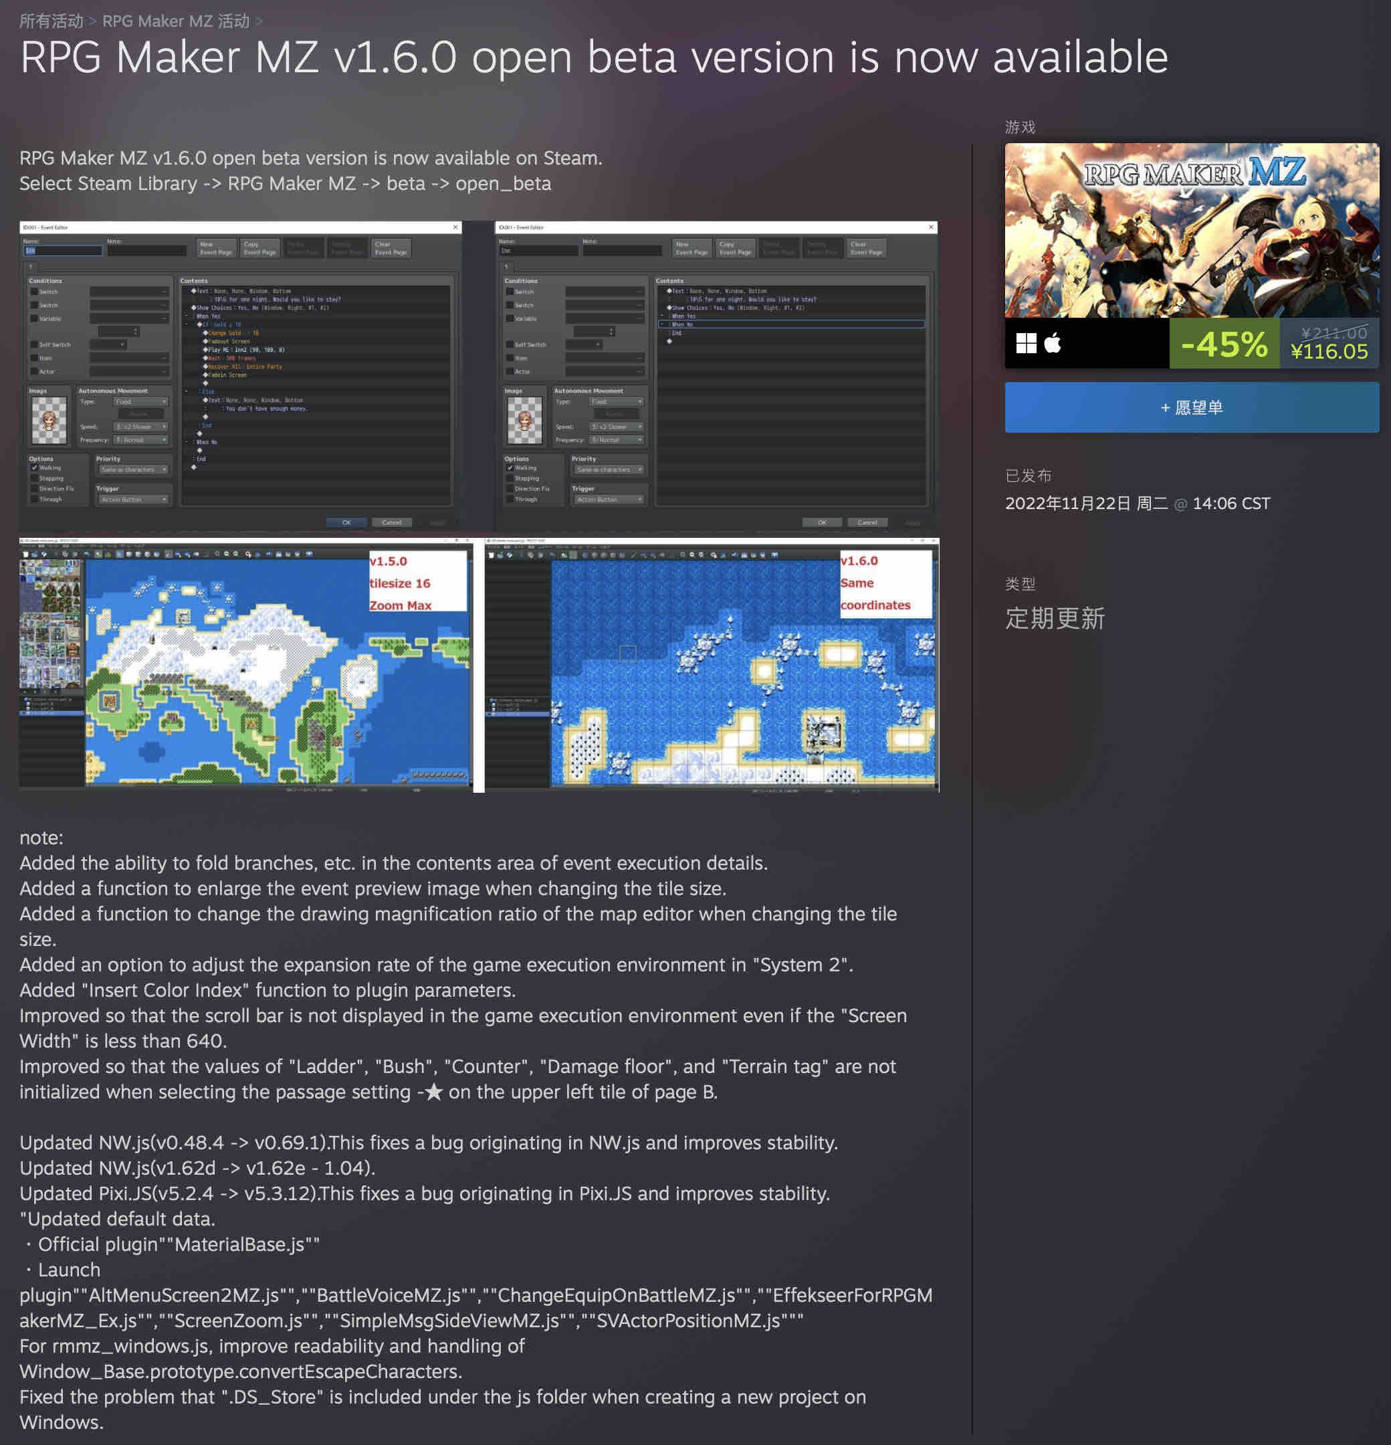This screenshot has width=1391, height=1445.
Task: Click the struck-through original price above ¥116.05
Action: point(1333,333)
